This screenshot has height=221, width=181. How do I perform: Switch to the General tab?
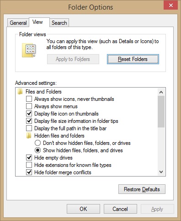[18, 23]
